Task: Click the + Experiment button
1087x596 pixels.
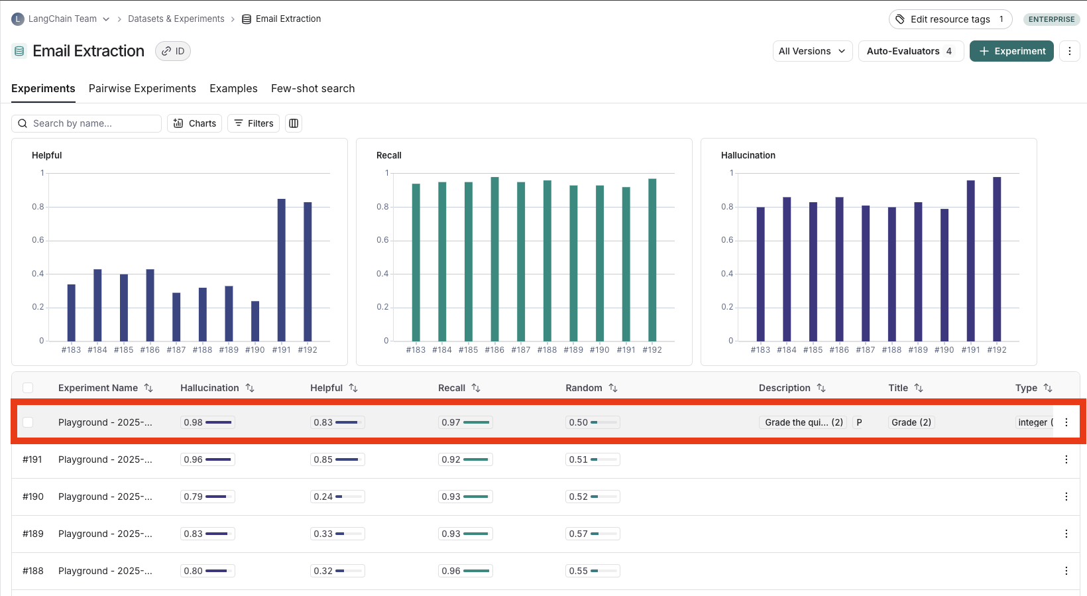Action: (1011, 51)
